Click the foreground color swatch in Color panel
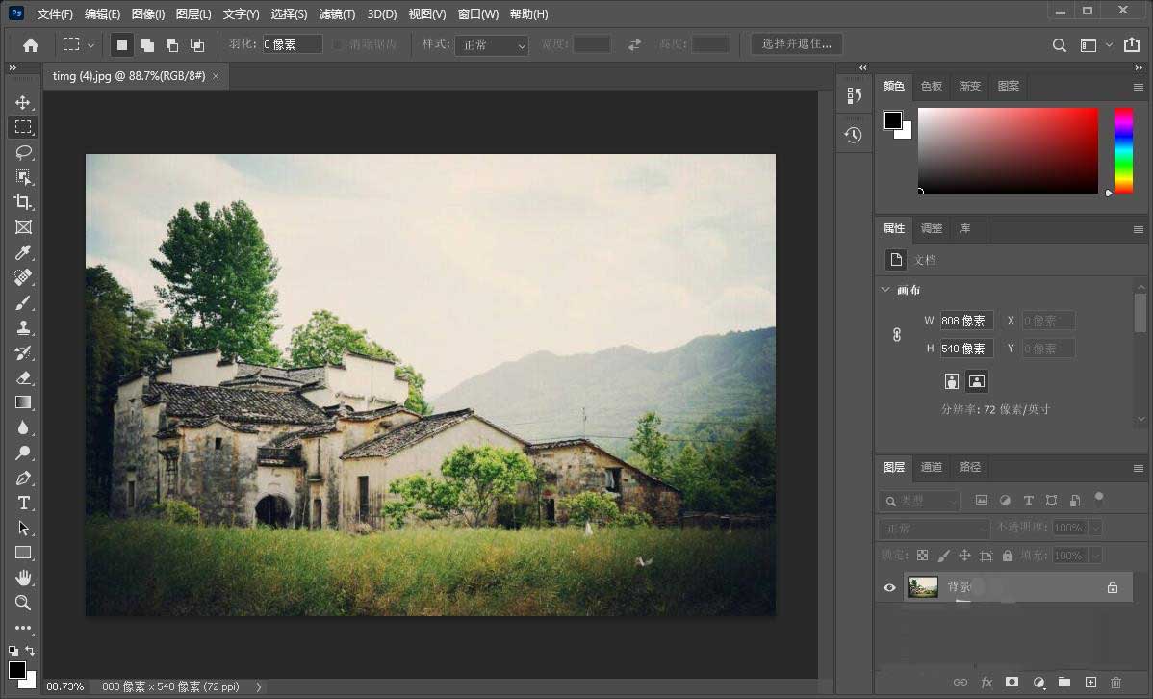The width and height of the screenshot is (1153, 699). coord(893,120)
